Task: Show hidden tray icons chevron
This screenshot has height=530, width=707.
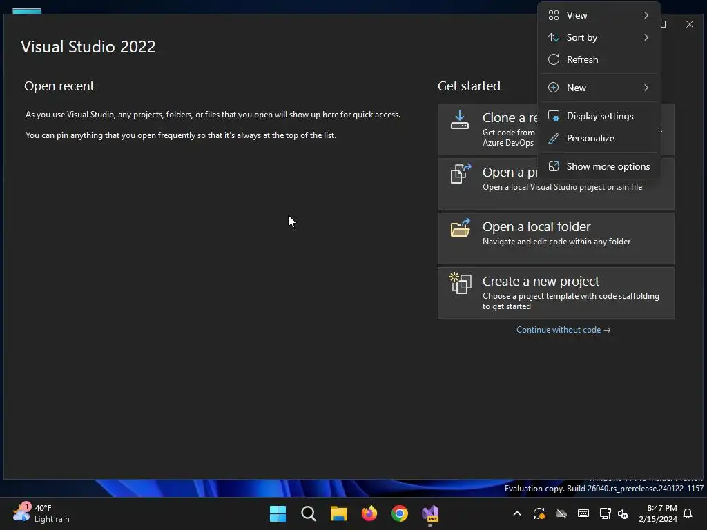Action: pyautogui.click(x=517, y=513)
